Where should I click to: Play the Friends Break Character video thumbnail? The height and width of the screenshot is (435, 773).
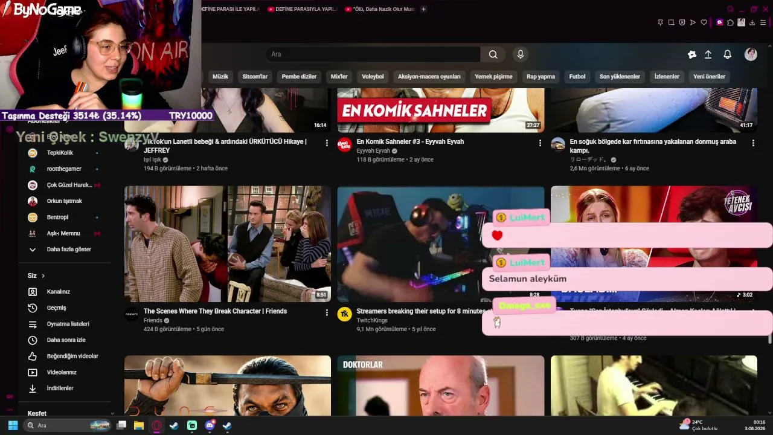(228, 244)
